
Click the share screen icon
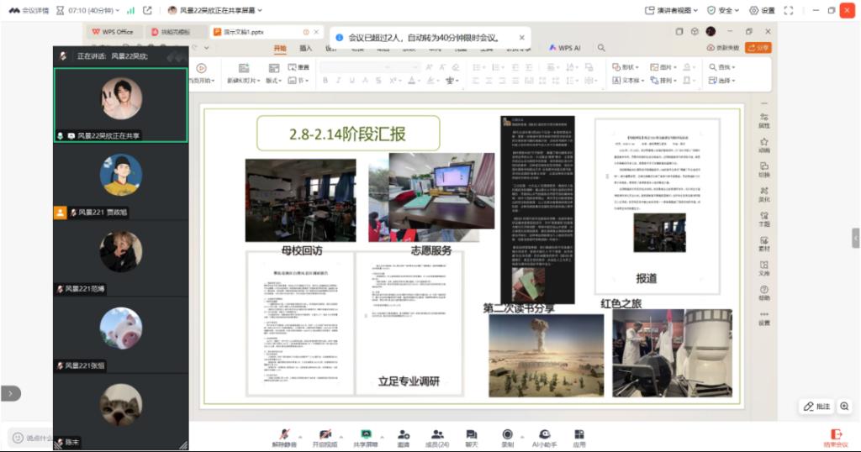pos(367,434)
